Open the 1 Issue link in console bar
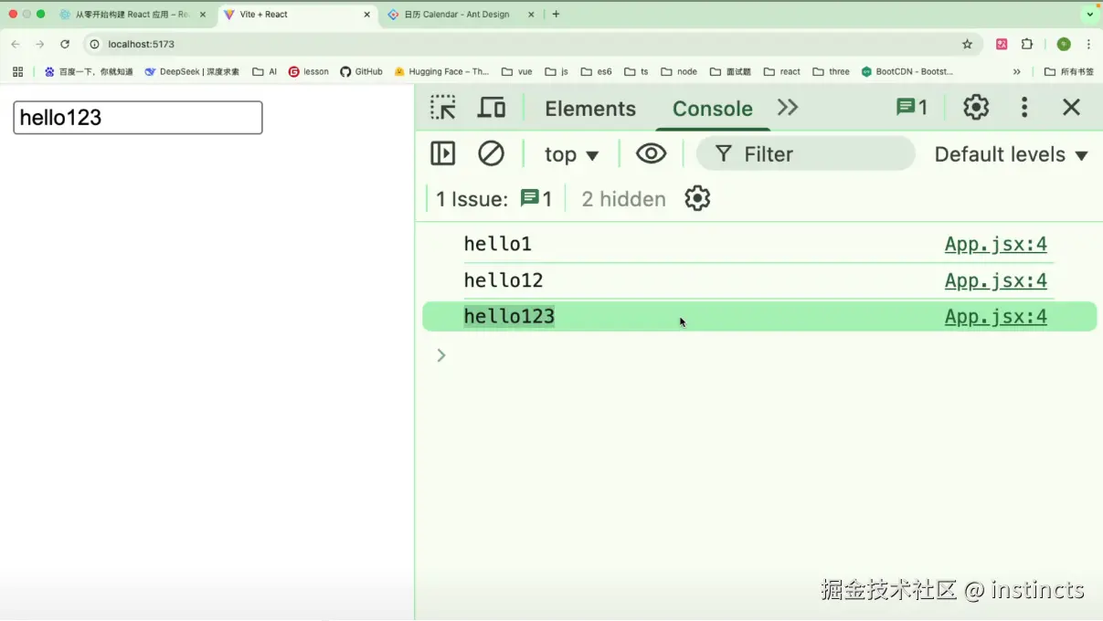 (494, 199)
